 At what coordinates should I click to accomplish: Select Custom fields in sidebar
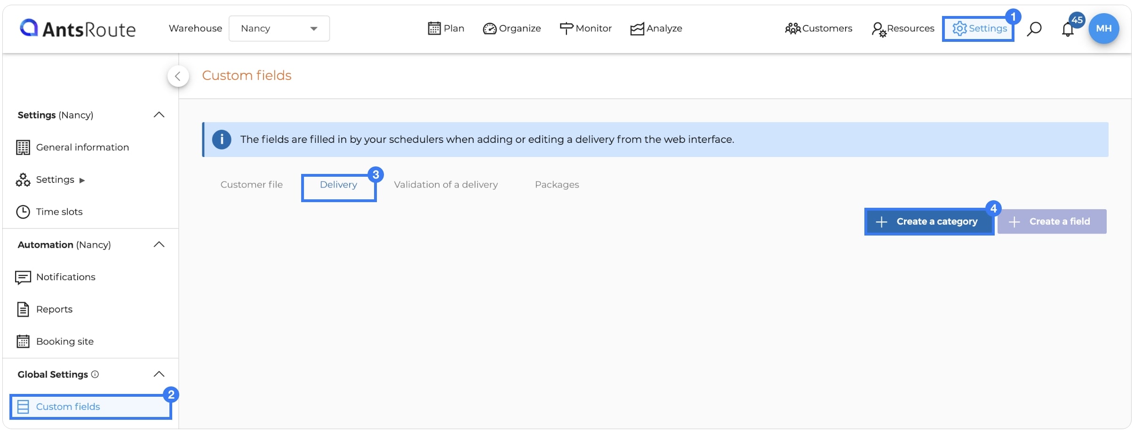(x=90, y=407)
